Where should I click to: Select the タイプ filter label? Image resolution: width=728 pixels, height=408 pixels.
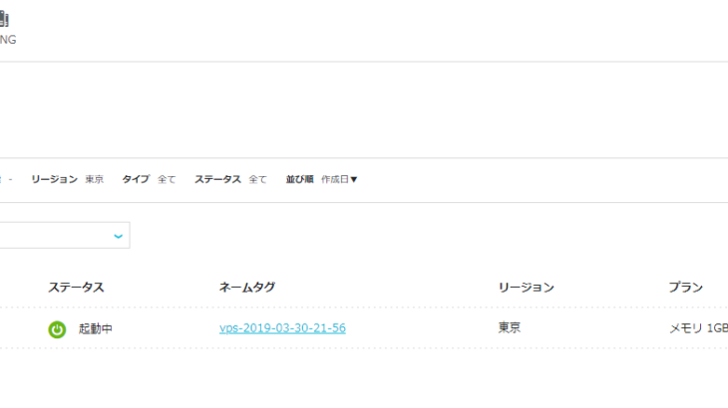click(x=136, y=180)
